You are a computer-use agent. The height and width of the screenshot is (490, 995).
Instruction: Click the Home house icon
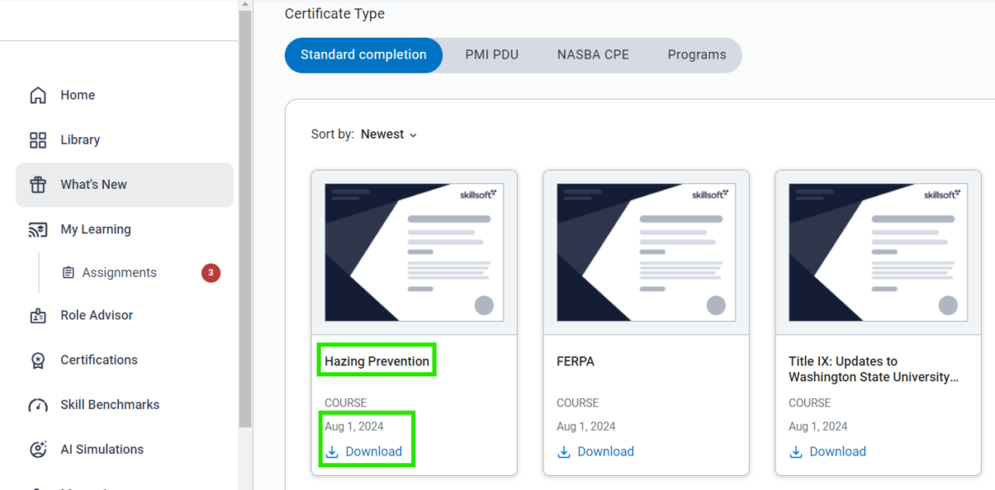pos(38,95)
